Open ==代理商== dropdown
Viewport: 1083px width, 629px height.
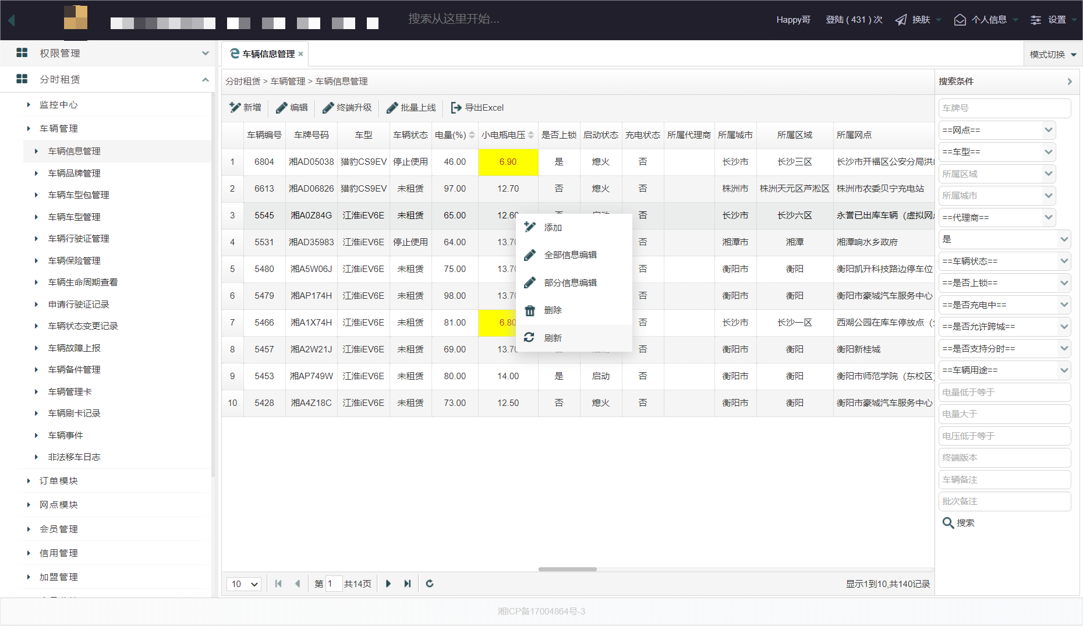click(x=997, y=218)
